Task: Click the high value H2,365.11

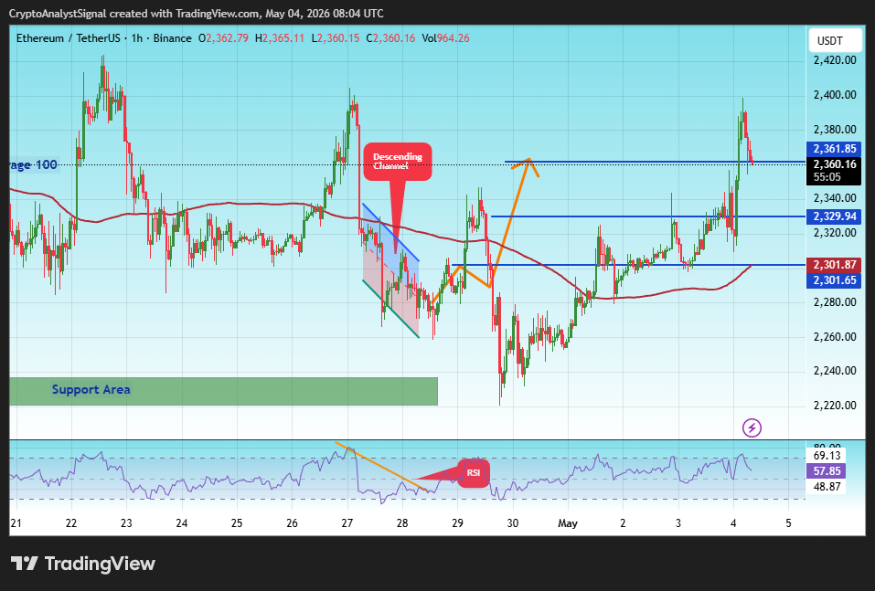Action: click(x=280, y=38)
